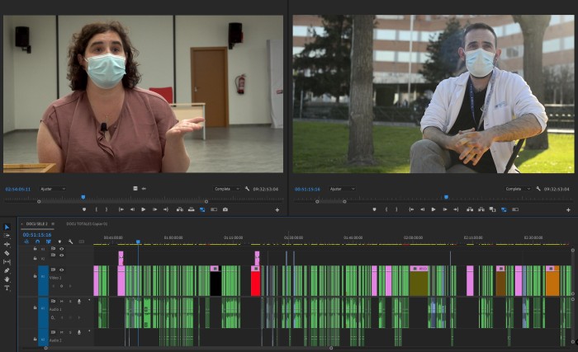This screenshot has width=578, height=352.
Task: Mute the Audio 1 track
Action: tap(61, 301)
